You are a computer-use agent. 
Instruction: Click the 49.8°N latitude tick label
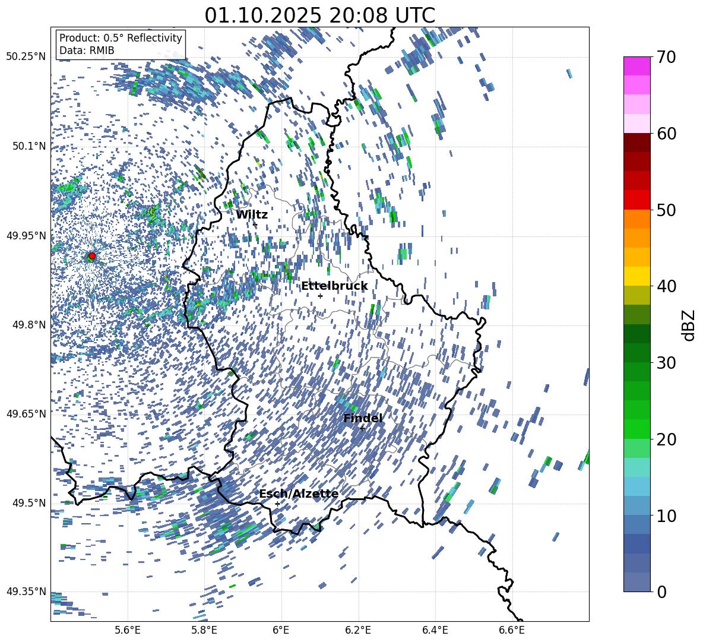tap(26, 325)
